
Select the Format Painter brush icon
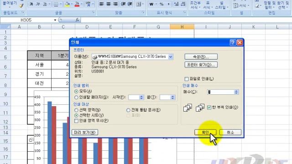pos(21,5)
